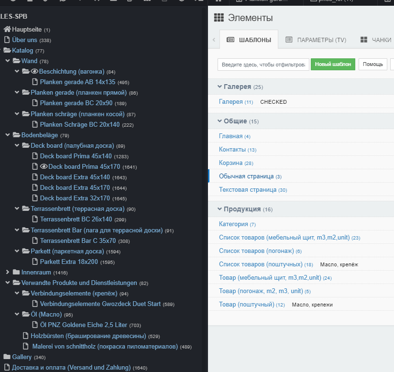Click the folder icon beside Planken schräge
This screenshot has width=394, height=372.
pyautogui.click(x=26, y=114)
